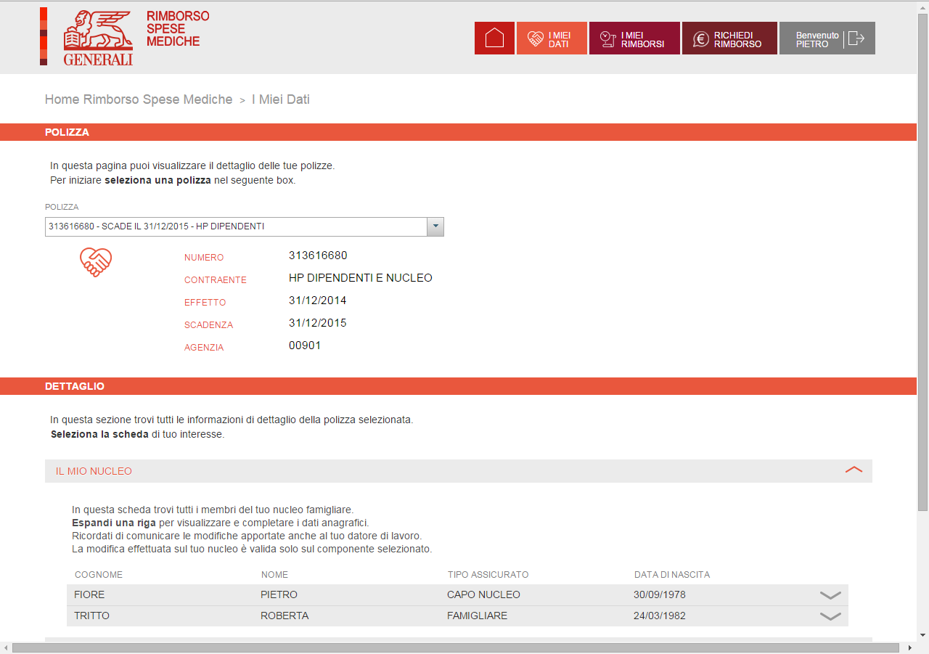Collapse Il Mio Nucleo section chevron
Screen dimensions: 929x654
tap(854, 470)
